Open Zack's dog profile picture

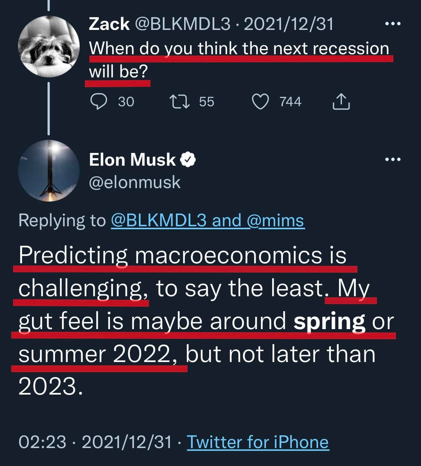[x=49, y=46]
